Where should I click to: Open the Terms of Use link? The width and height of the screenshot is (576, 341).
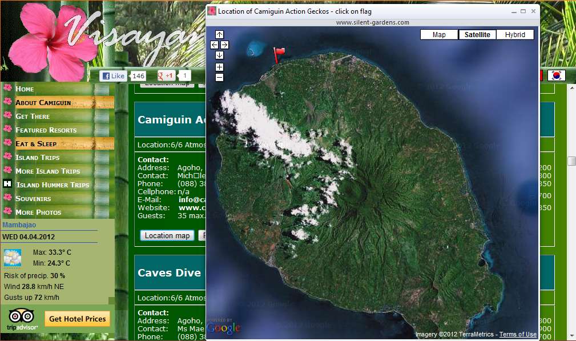click(518, 335)
